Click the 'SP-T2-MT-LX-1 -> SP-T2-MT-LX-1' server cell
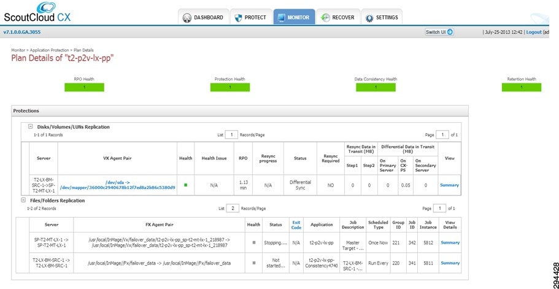This screenshot has width=559, height=289. pyautogui.click(x=52, y=243)
